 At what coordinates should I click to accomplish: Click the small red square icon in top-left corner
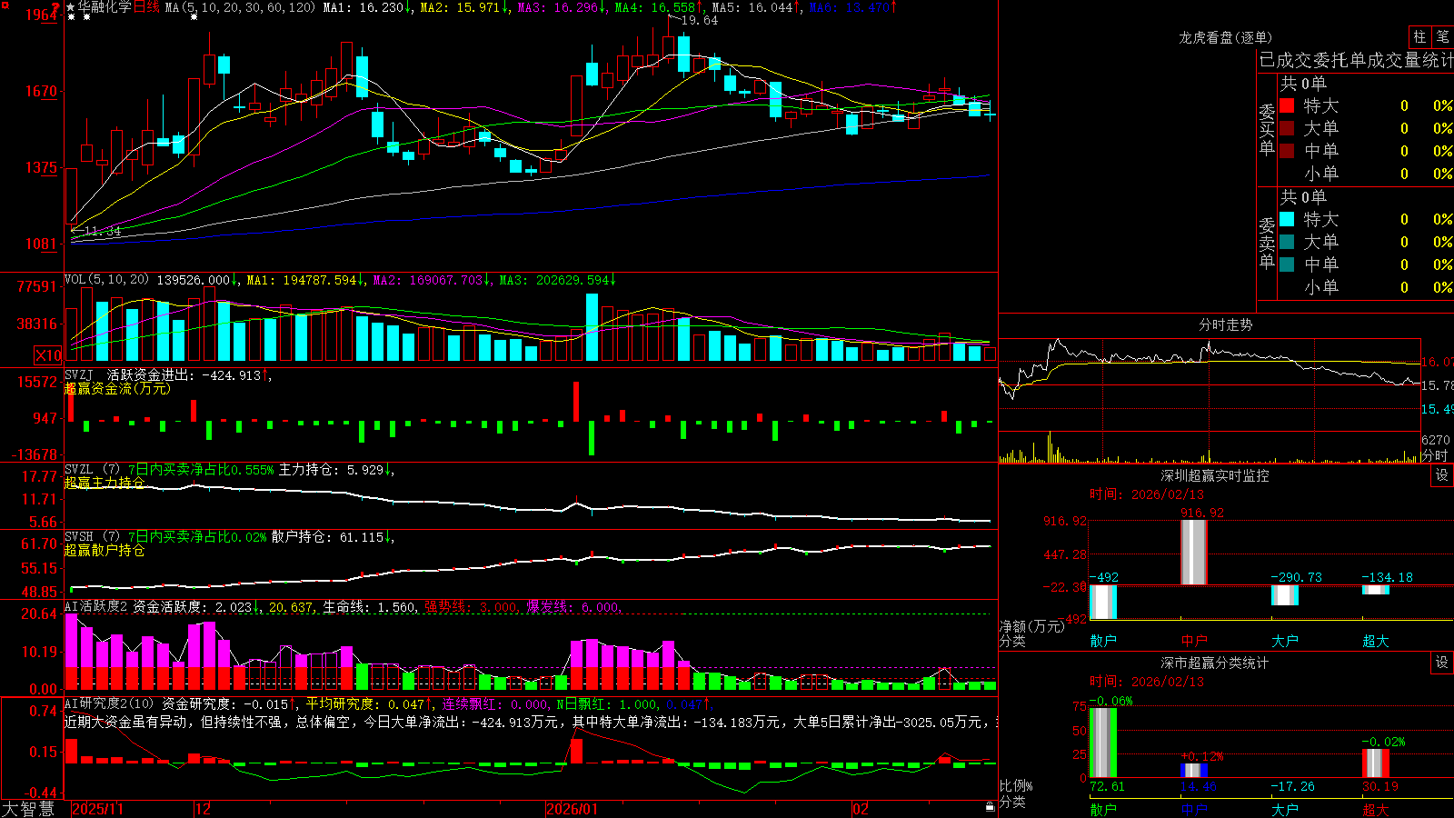coord(4,4)
